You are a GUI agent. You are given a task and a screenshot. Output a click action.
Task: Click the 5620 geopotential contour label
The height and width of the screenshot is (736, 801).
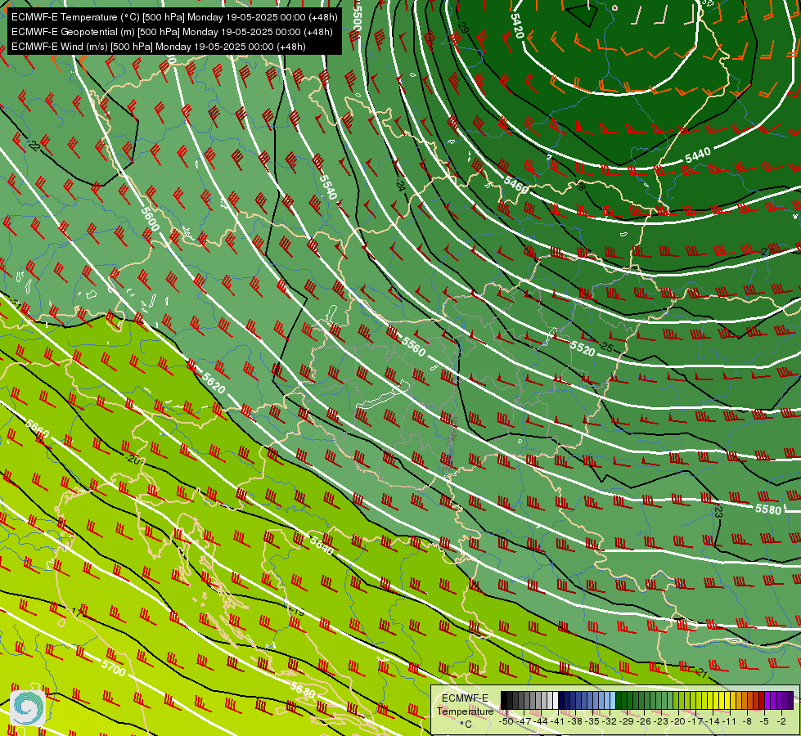(214, 383)
